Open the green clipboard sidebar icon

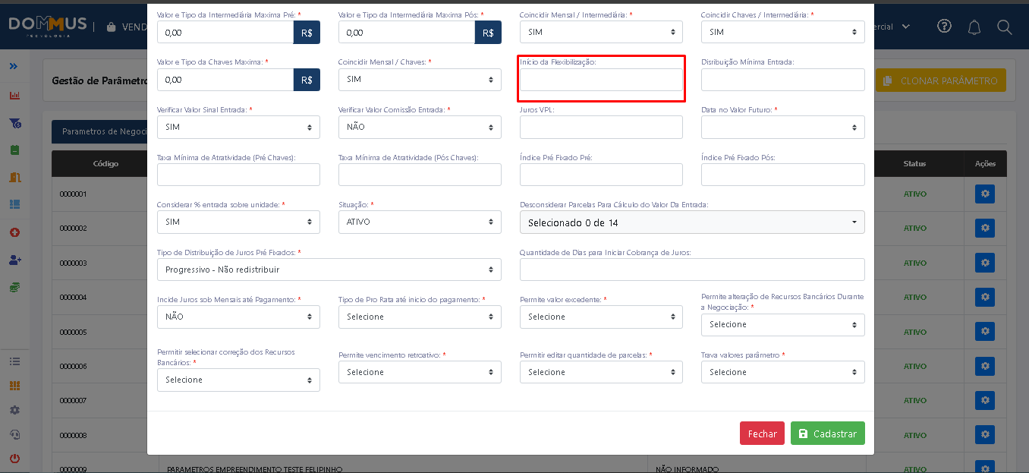click(x=14, y=150)
